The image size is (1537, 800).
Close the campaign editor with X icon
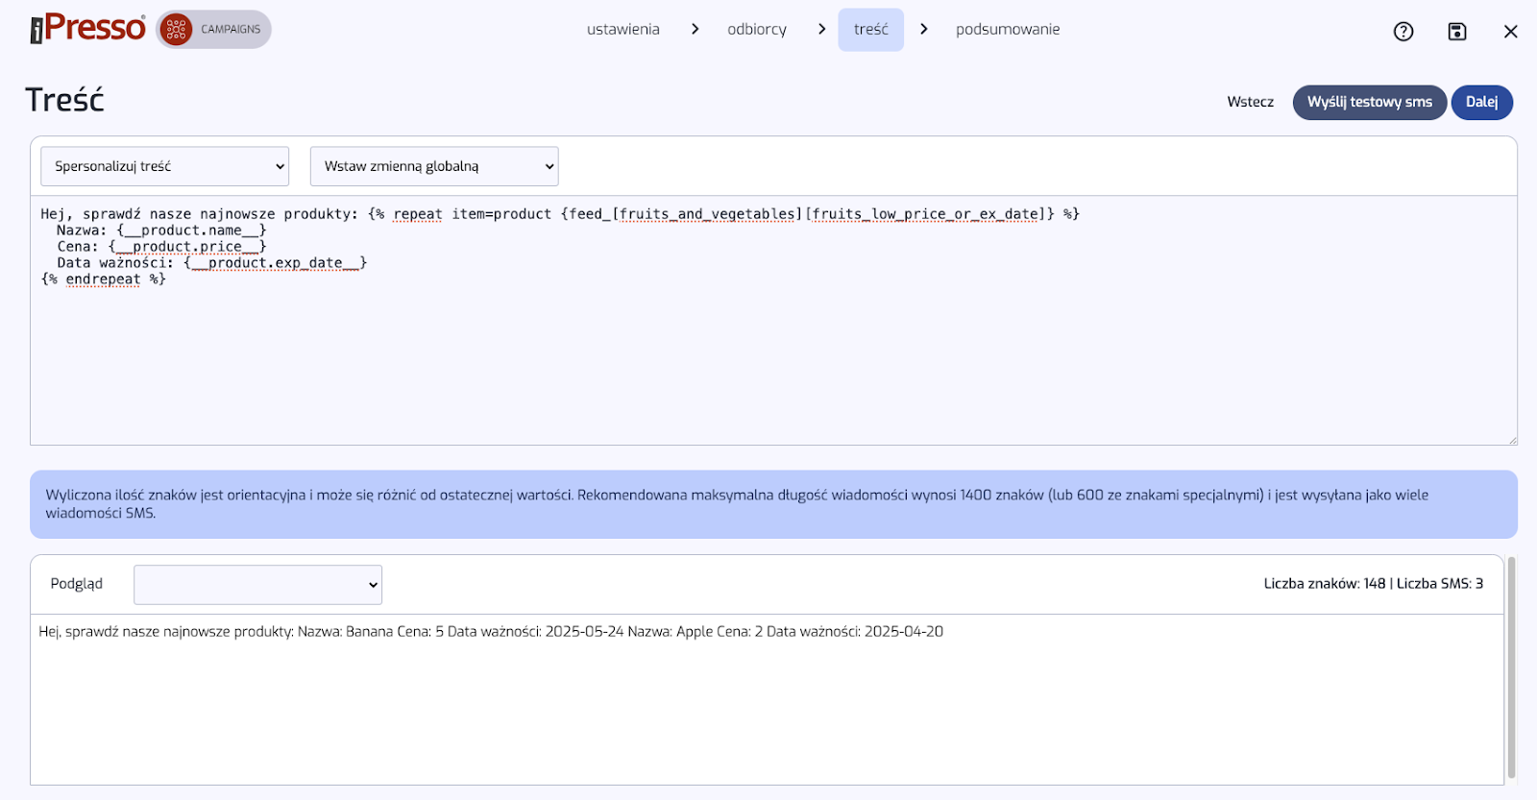click(1510, 32)
